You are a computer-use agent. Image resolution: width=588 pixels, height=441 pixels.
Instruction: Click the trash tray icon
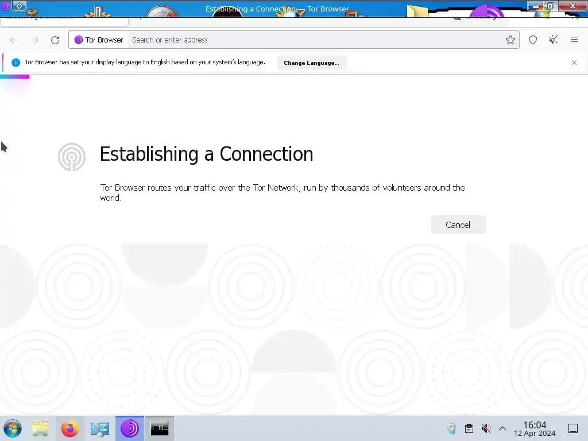(451, 428)
